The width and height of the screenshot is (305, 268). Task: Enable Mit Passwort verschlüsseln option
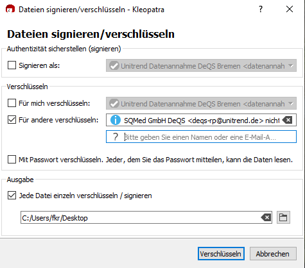tap(12, 160)
